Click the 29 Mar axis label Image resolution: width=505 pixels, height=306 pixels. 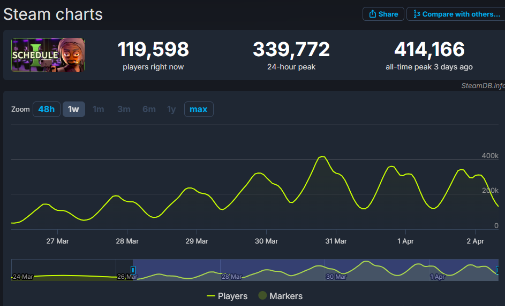pyautogui.click(x=197, y=241)
